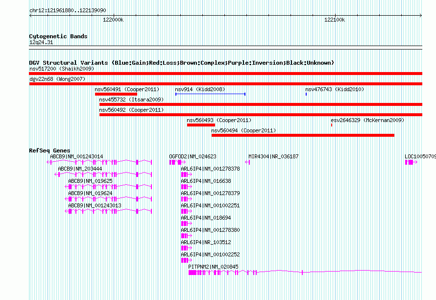Click the ABCB9 NM_001243014 transcript glyph
Image resolution: width=436 pixels, height=300 pixels.
coord(99,162)
